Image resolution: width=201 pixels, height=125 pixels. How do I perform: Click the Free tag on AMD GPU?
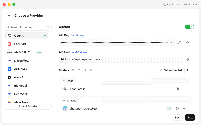click(39, 52)
